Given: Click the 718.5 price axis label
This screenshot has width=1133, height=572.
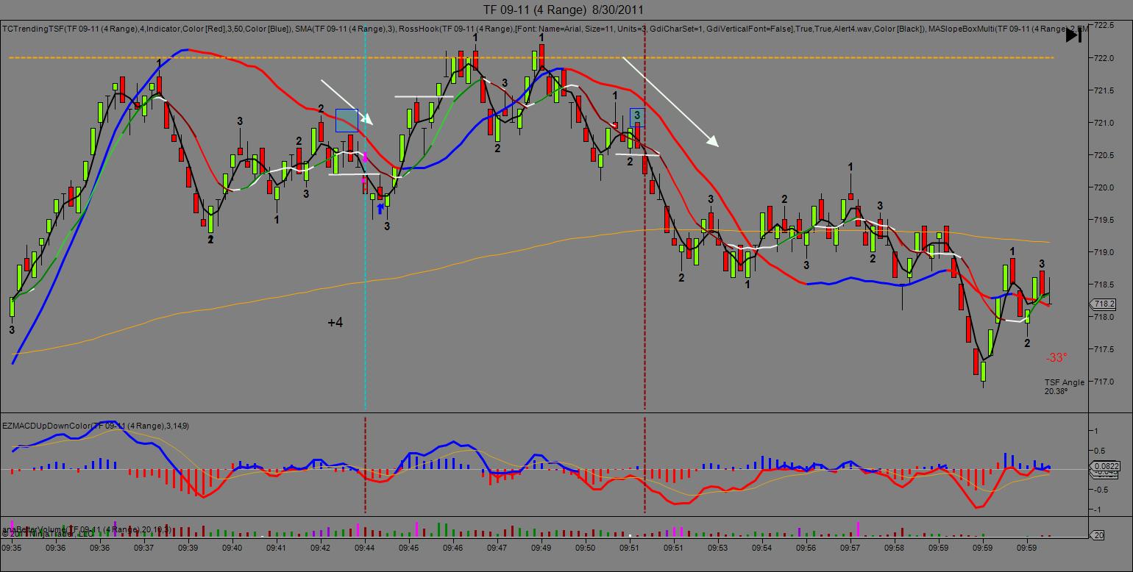Looking at the screenshot, I should coord(1105,285).
